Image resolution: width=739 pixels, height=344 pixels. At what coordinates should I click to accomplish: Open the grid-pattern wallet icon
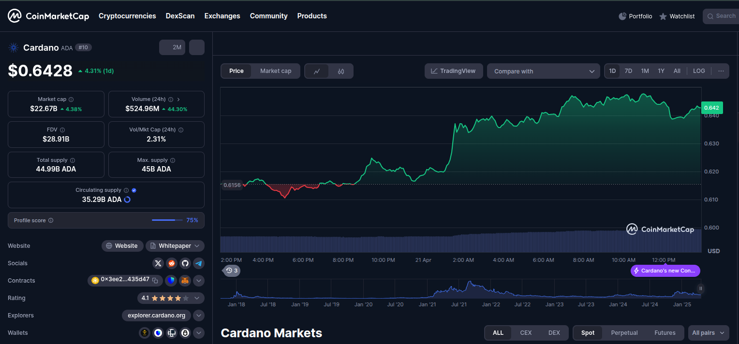[x=172, y=333]
